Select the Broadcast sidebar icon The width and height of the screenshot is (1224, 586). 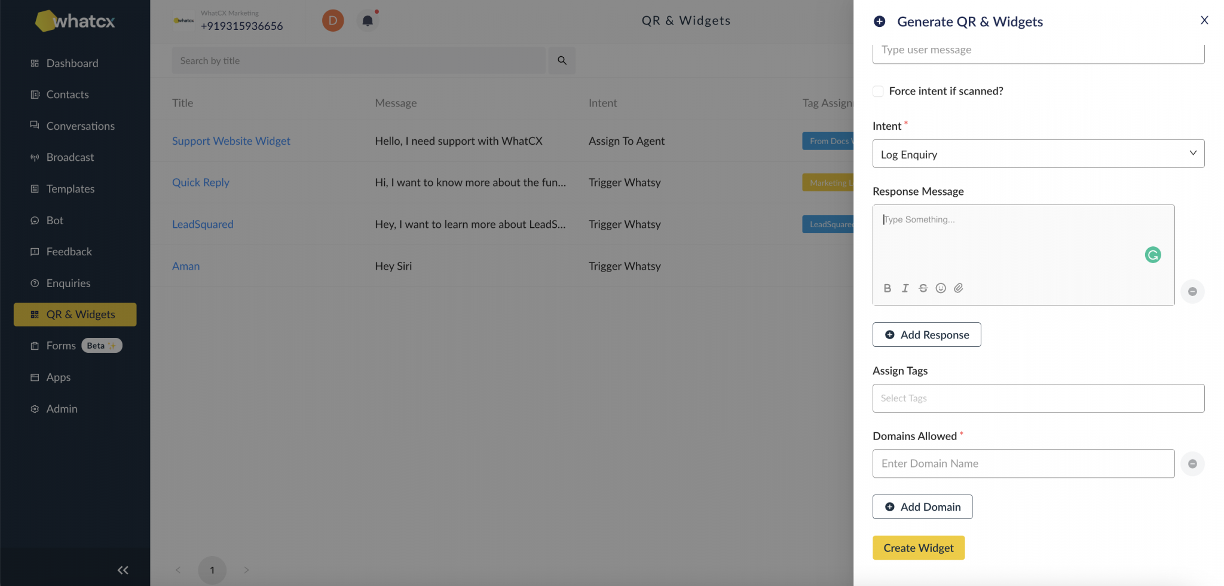(x=35, y=157)
